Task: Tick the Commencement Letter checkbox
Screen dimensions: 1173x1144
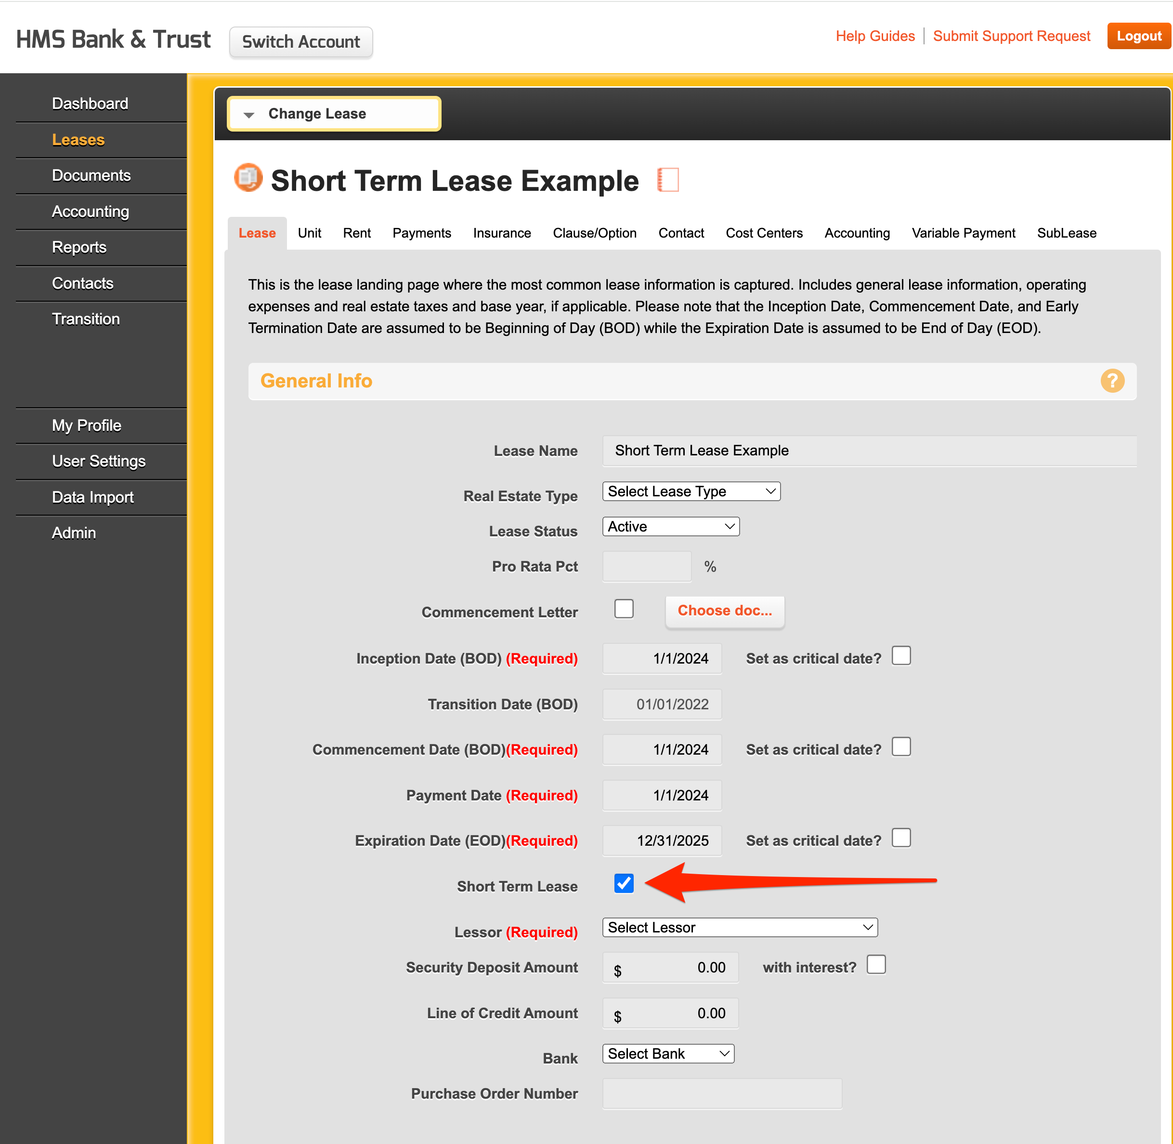Action: coord(624,609)
